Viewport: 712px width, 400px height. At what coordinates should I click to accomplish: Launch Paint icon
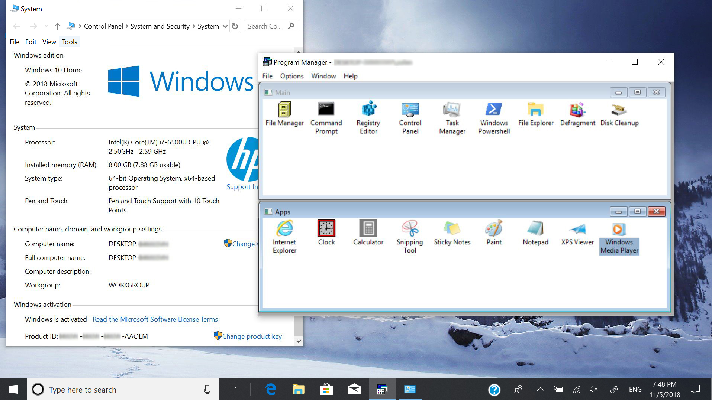point(494,233)
